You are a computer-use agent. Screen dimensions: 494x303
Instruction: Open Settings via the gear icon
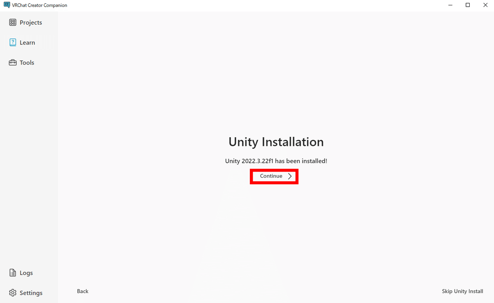[13, 293]
